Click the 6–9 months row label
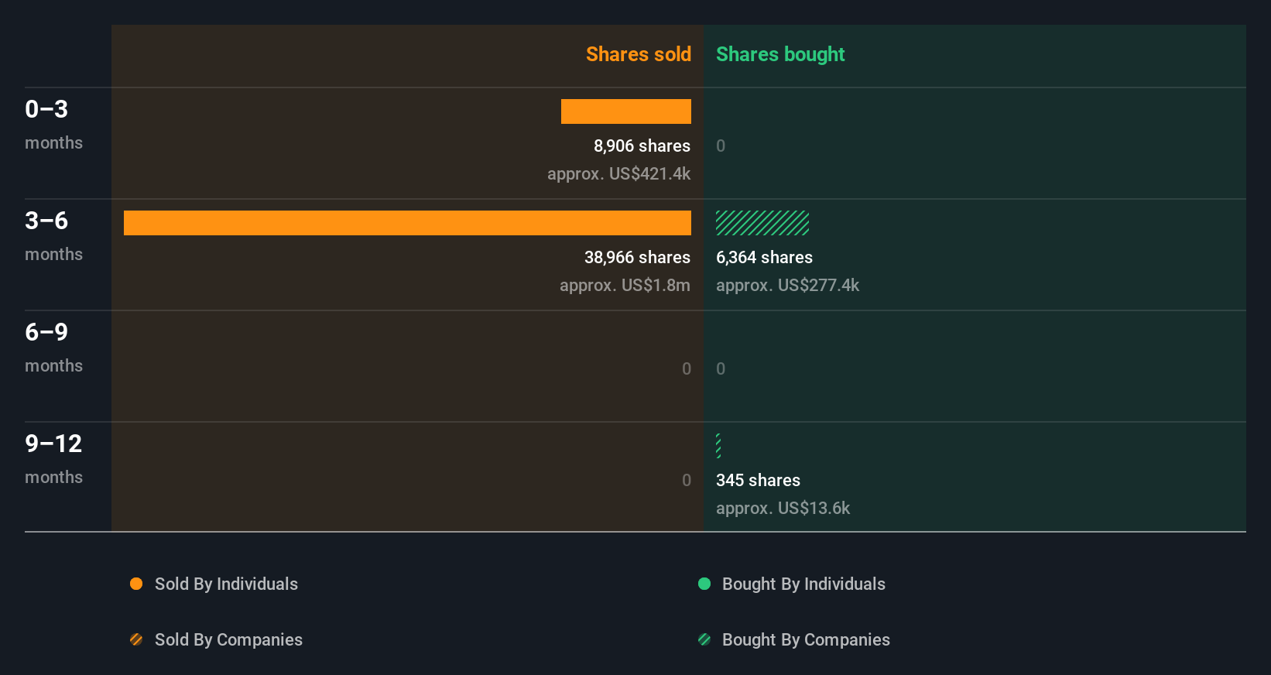The image size is (1271, 675). point(53,348)
